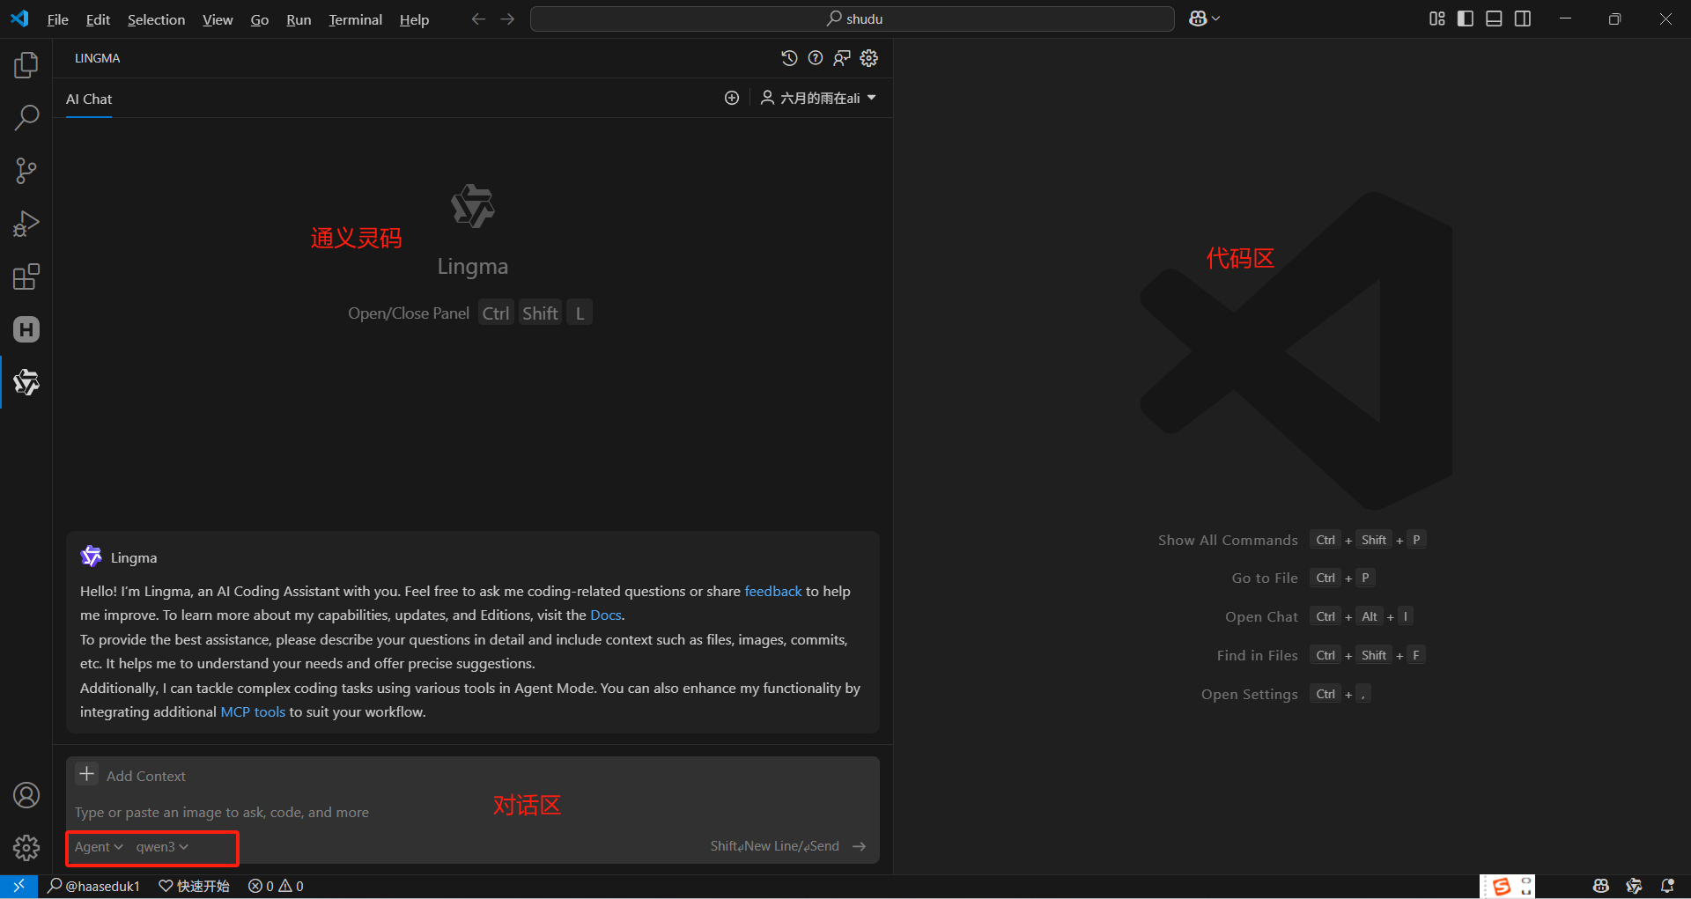Screen dimensions: 1691x899
Task: Open the Search view icon
Action: tap(26, 117)
